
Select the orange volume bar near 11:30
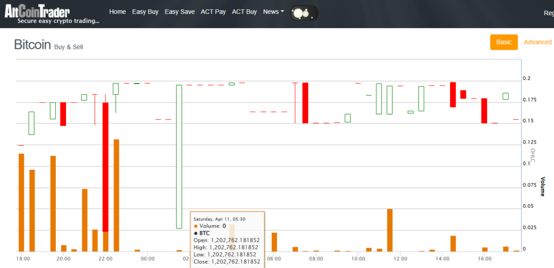coord(390,230)
